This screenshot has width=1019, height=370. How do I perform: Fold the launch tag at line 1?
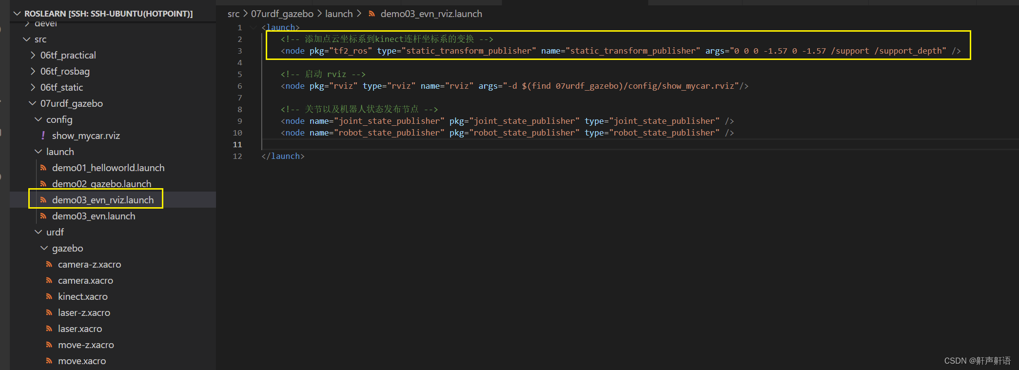(253, 27)
